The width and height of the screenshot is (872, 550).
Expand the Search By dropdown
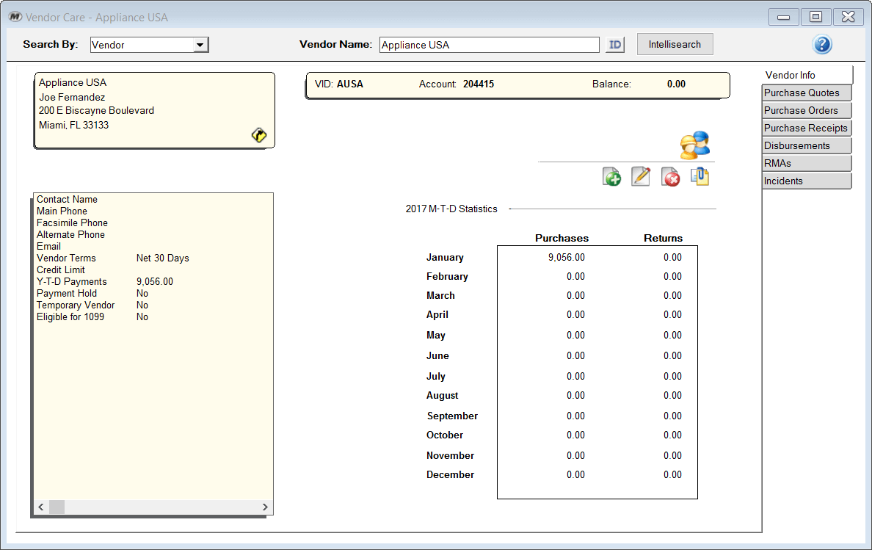point(200,45)
